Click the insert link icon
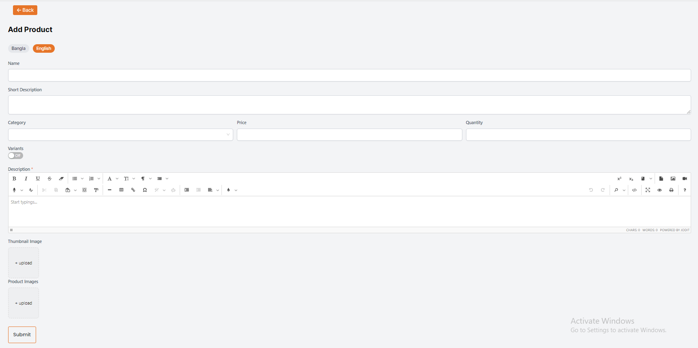This screenshot has width=698, height=348. [x=133, y=190]
